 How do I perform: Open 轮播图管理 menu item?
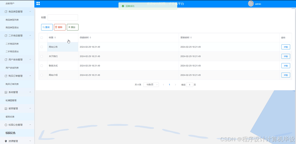[x=11, y=101]
